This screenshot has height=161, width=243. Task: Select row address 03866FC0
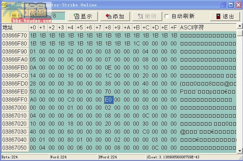[x=15, y=76]
